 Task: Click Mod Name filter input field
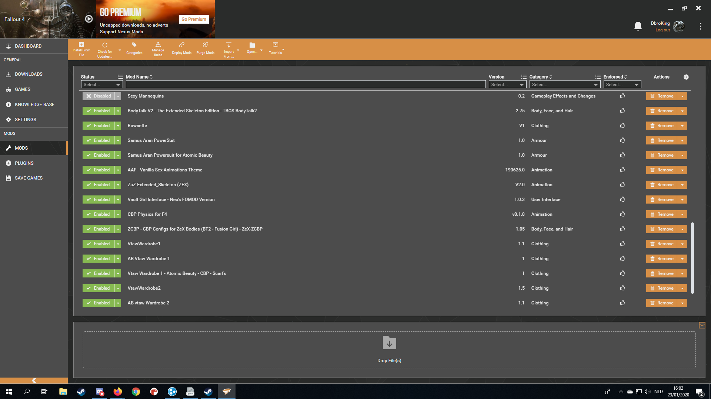306,85
